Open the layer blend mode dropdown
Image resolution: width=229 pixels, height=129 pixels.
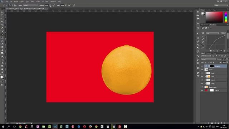pyautogui.click(x=208, y=59)
